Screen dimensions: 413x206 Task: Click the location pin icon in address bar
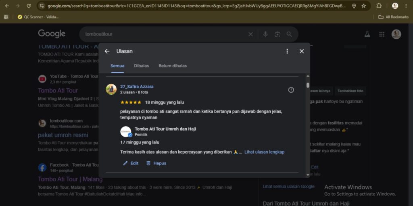coord(354,6)
